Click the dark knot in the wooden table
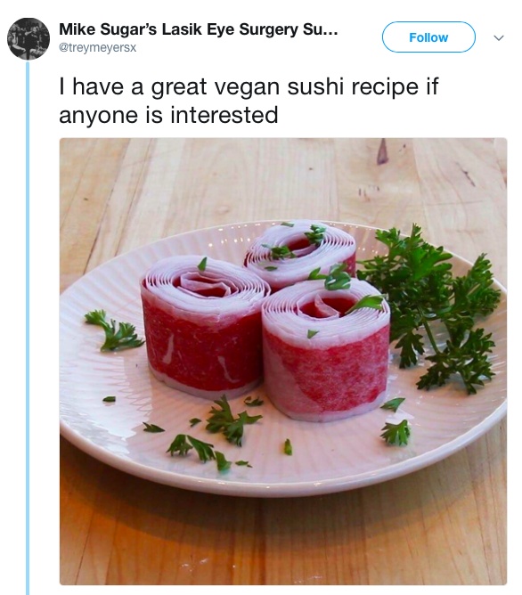Image resolution: width=522 pixels, height=595 pixels. tap(382, 151)
